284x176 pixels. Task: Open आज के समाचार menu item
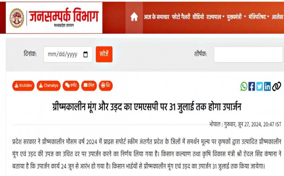[156, 17]
